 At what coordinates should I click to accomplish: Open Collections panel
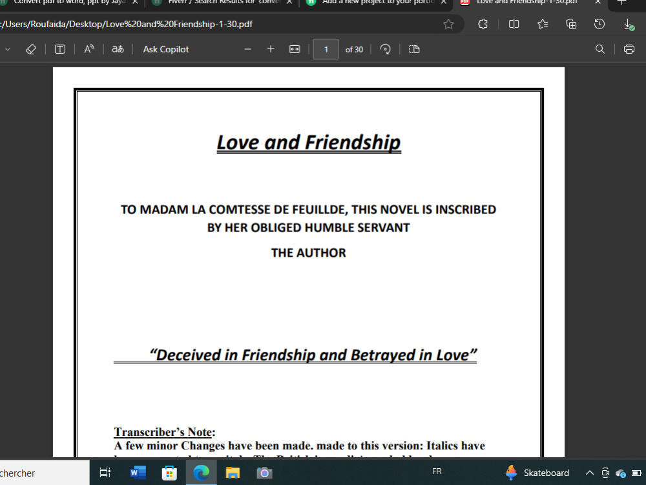click(x=571, y=25)
